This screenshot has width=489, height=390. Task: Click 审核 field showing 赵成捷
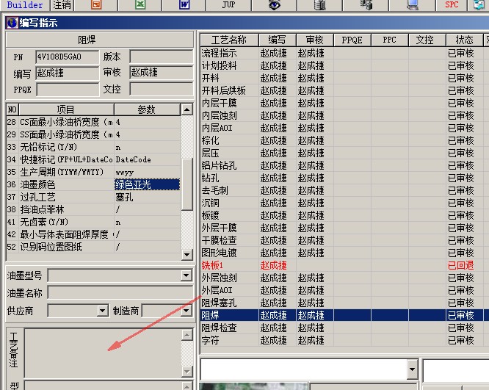pyautogui.click(x=162, y=73)
